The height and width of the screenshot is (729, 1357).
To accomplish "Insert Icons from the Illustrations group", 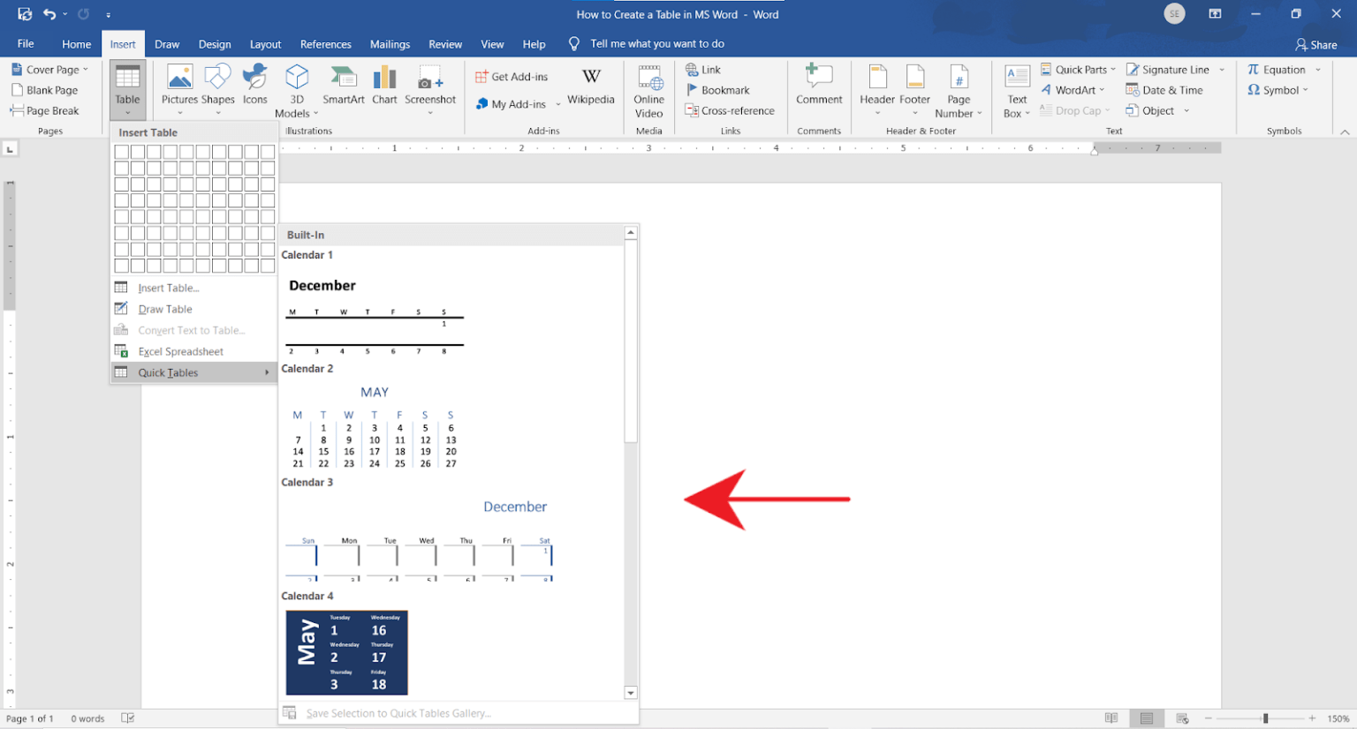I will [255, 86].
